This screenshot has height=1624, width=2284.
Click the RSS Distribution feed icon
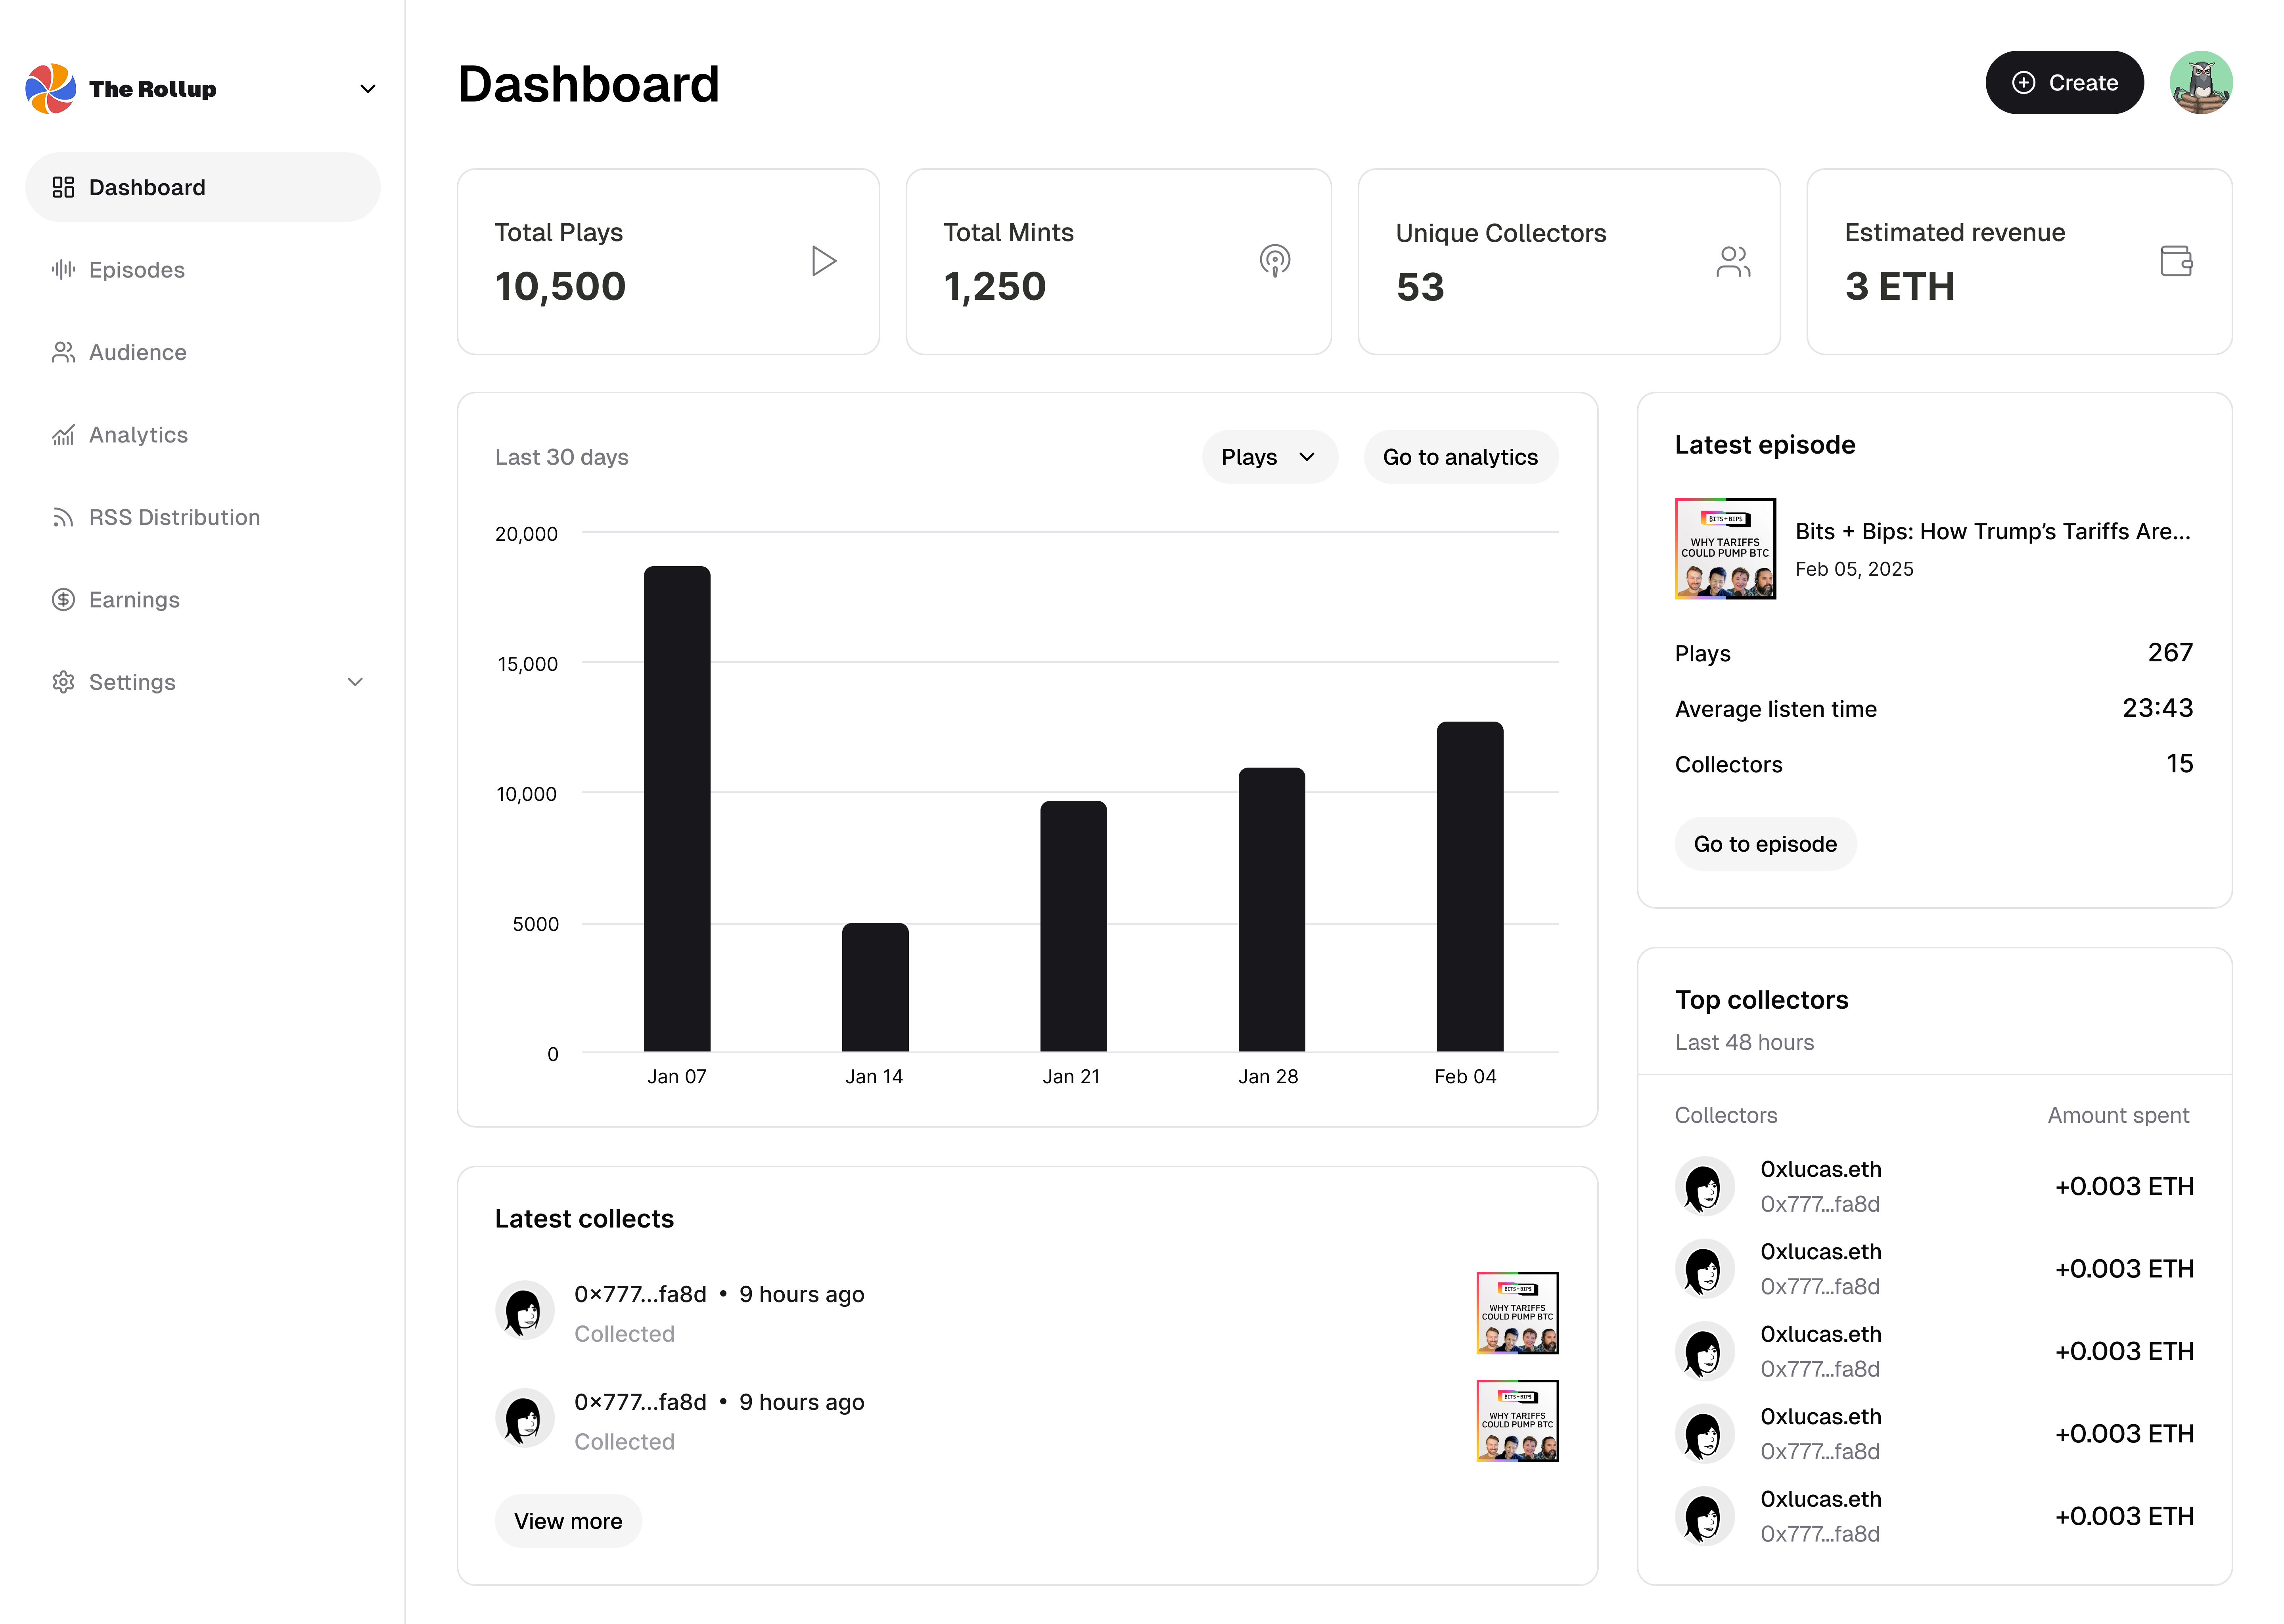(63, 517)
